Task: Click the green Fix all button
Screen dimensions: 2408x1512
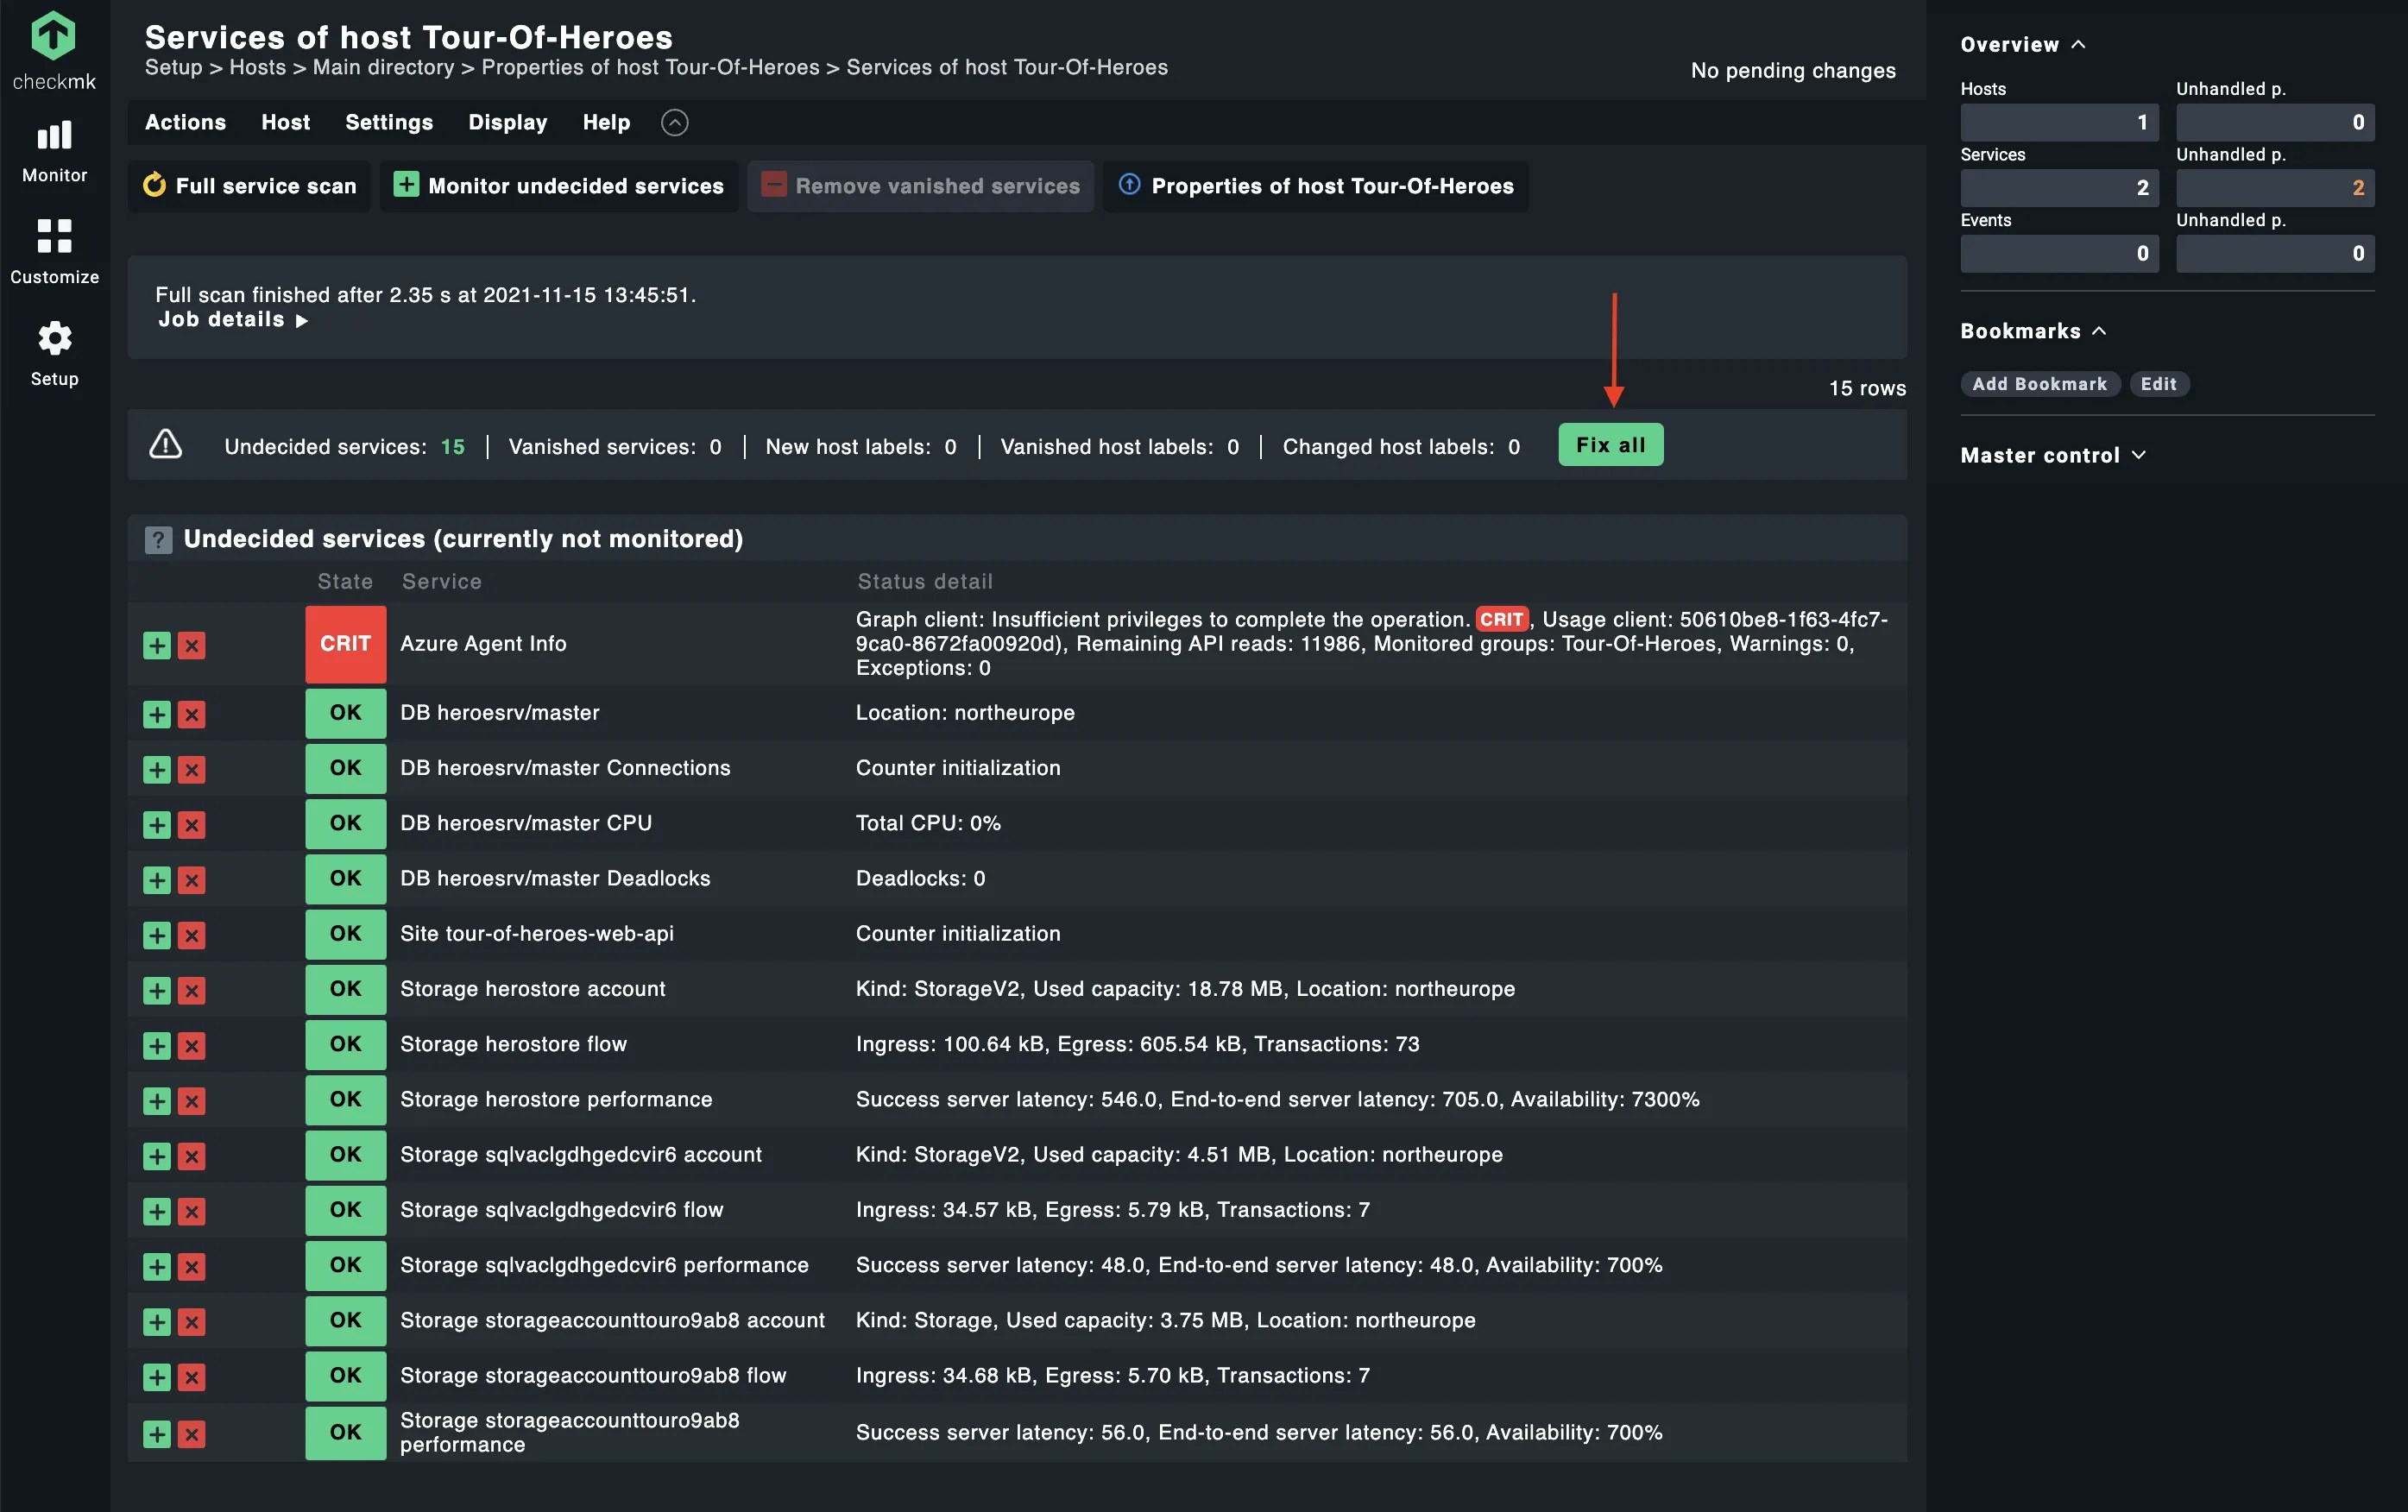Action: 1610,445
